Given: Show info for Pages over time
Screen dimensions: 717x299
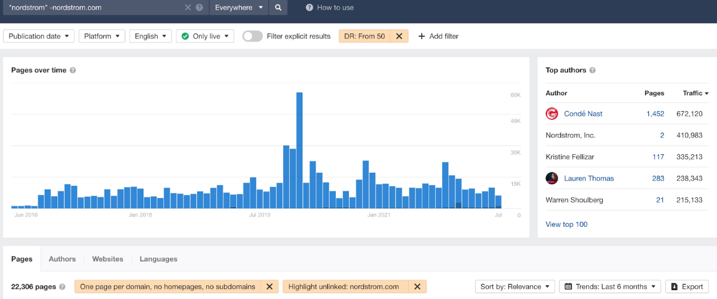Looking at the screenshot, I should coord(72,70).
